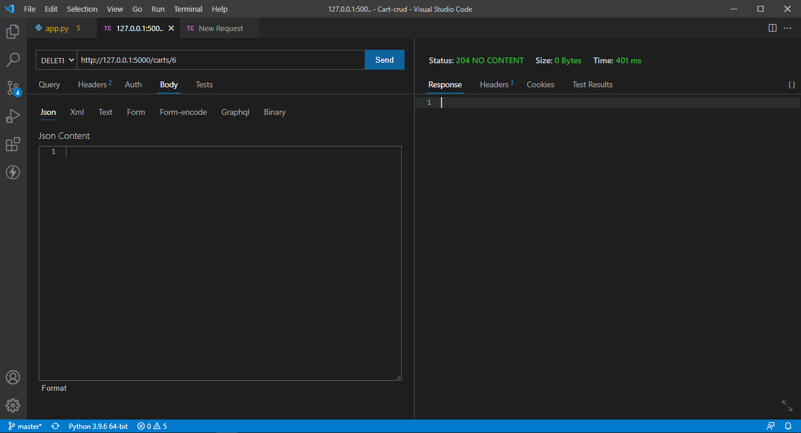Click Json Content label
Image resolution: width=801 pixels, height=433 pixels.
65,136
